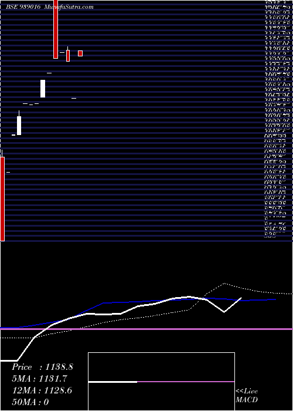
Task: Select the white candle with upper wick
Action: (x=19, y=123)
